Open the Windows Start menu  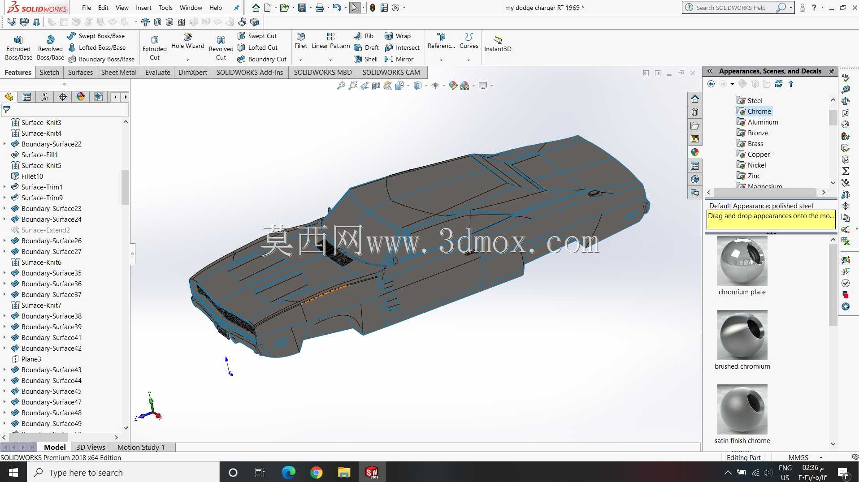pyautogui.click(x=13, y=472)
